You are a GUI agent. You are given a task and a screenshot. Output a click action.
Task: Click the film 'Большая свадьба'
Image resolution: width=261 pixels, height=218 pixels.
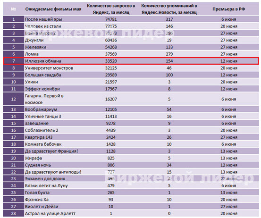[43, 75]
